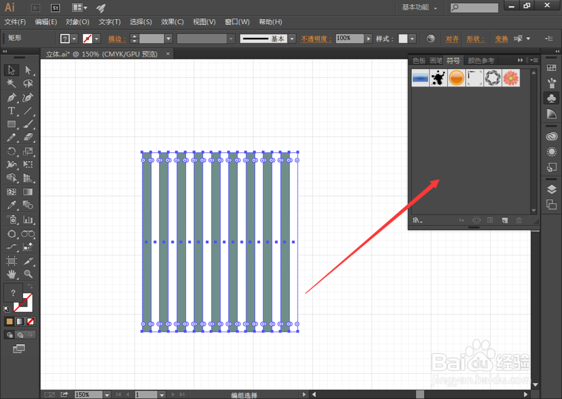Open the zoom level dropdown
562x399 pixels.
coord(107,395)
